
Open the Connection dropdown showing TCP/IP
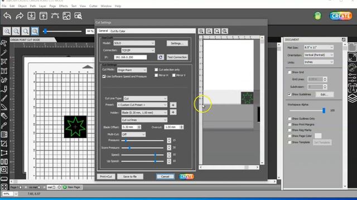pos(138,50)
